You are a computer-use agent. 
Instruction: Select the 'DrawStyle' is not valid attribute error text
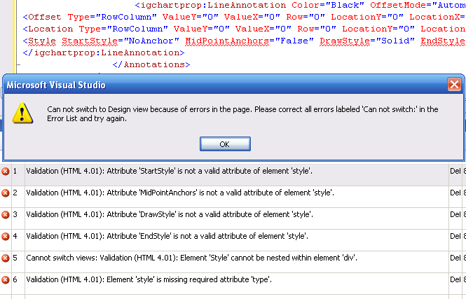click(170, 214)
